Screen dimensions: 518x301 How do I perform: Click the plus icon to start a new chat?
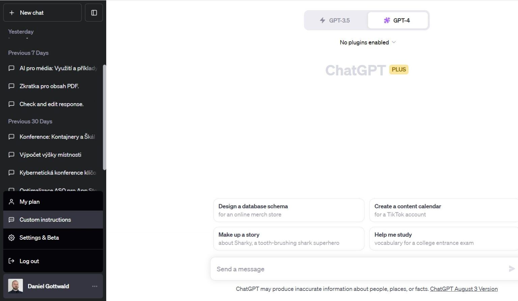point(12,12)
